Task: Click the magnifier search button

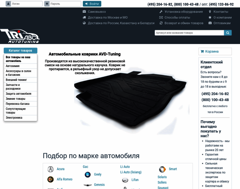Action: tap(228, 33)
